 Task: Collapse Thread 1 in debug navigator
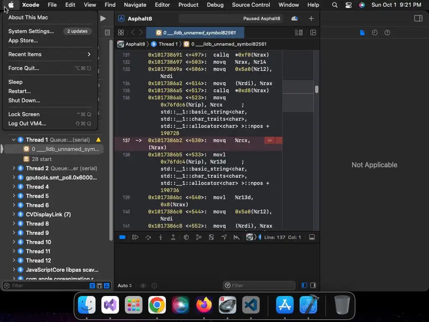[x=13, y=140]
